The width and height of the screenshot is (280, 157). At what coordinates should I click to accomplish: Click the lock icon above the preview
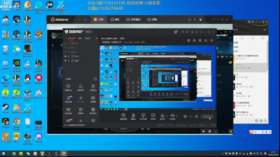point(194,40)
